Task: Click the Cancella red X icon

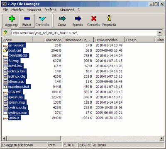Action: point(93,19)
